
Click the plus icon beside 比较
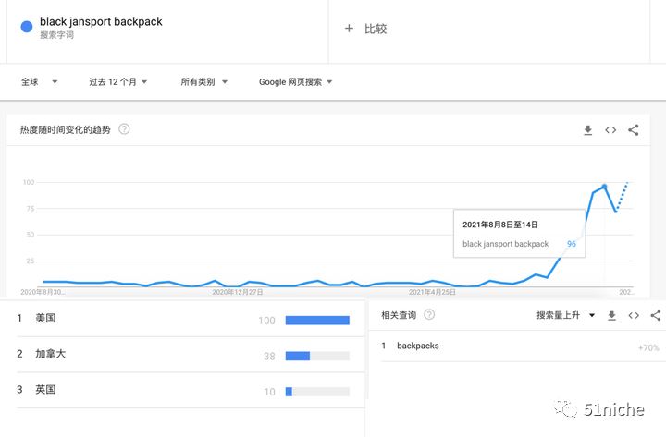pos(349,29)
